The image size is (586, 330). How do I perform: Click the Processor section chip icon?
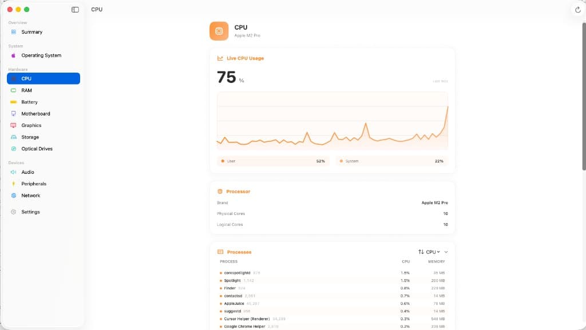tap(220, 192)
